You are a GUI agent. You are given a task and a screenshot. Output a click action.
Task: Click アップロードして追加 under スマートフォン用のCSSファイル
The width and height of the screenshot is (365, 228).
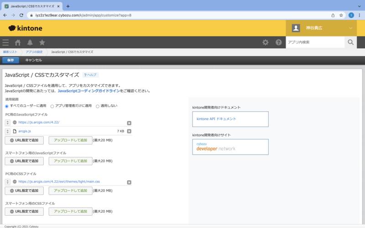(70, 211)
